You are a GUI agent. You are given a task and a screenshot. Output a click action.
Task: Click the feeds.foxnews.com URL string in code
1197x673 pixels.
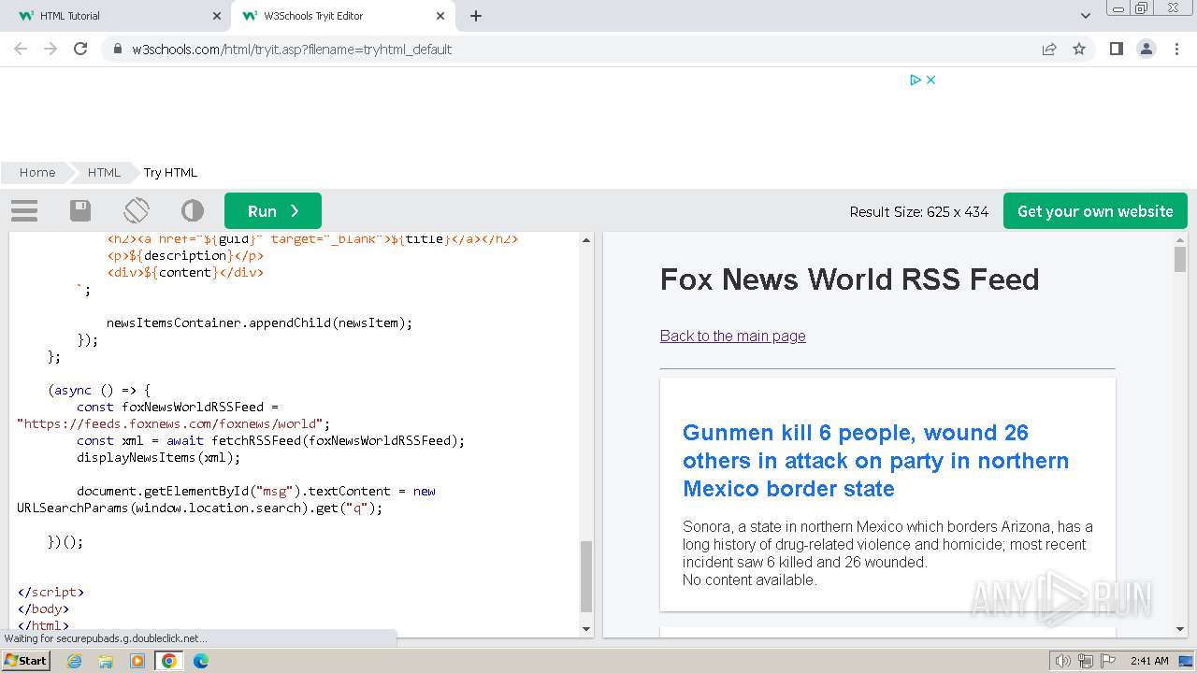173,423
